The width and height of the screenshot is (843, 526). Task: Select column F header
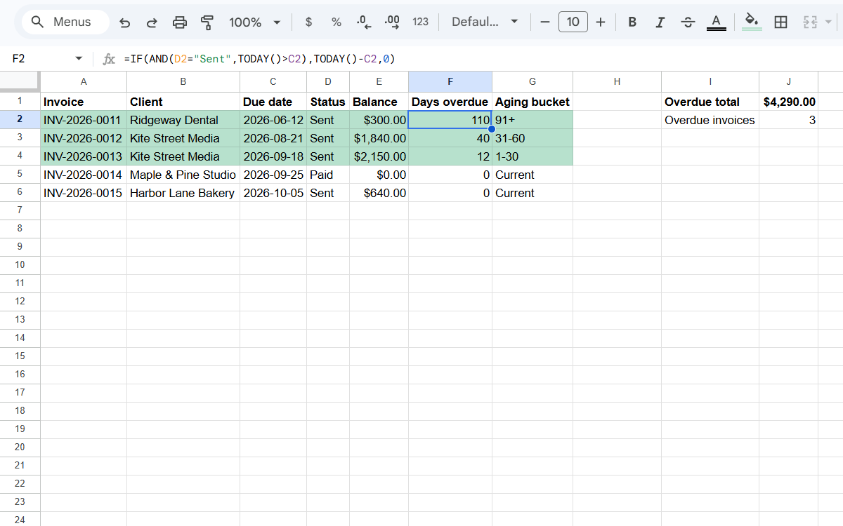pos(450,81)
